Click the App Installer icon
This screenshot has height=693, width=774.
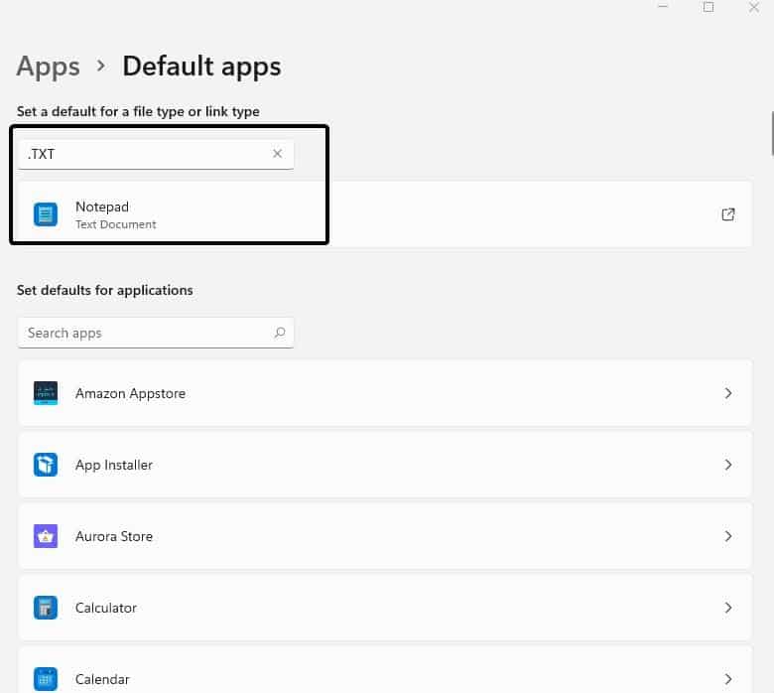46,465
